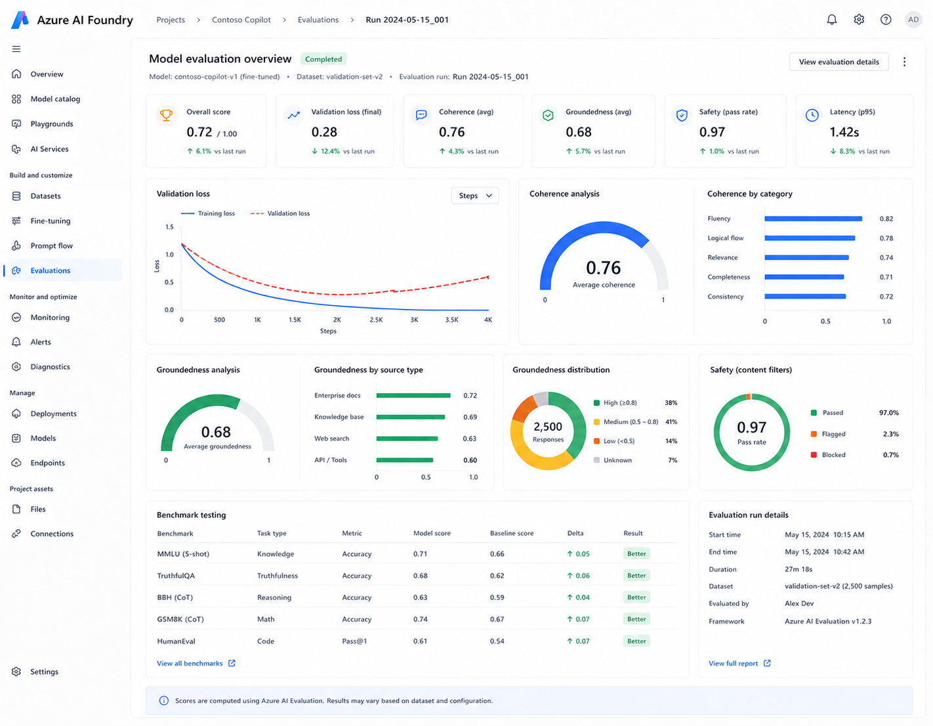Click HumanEval benchmark name
This screenshot has width=933, height=726.
pos(176,641)
